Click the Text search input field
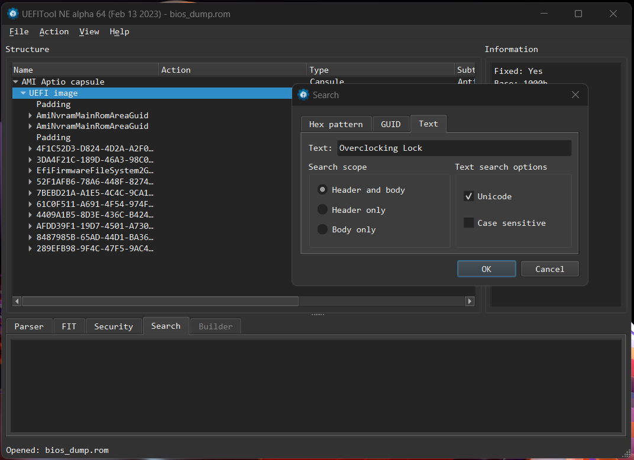Viewport: 634px width, 460px height. pos(454,148)
